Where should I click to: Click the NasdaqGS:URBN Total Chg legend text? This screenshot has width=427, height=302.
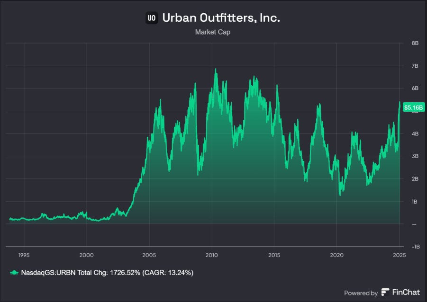107,273
